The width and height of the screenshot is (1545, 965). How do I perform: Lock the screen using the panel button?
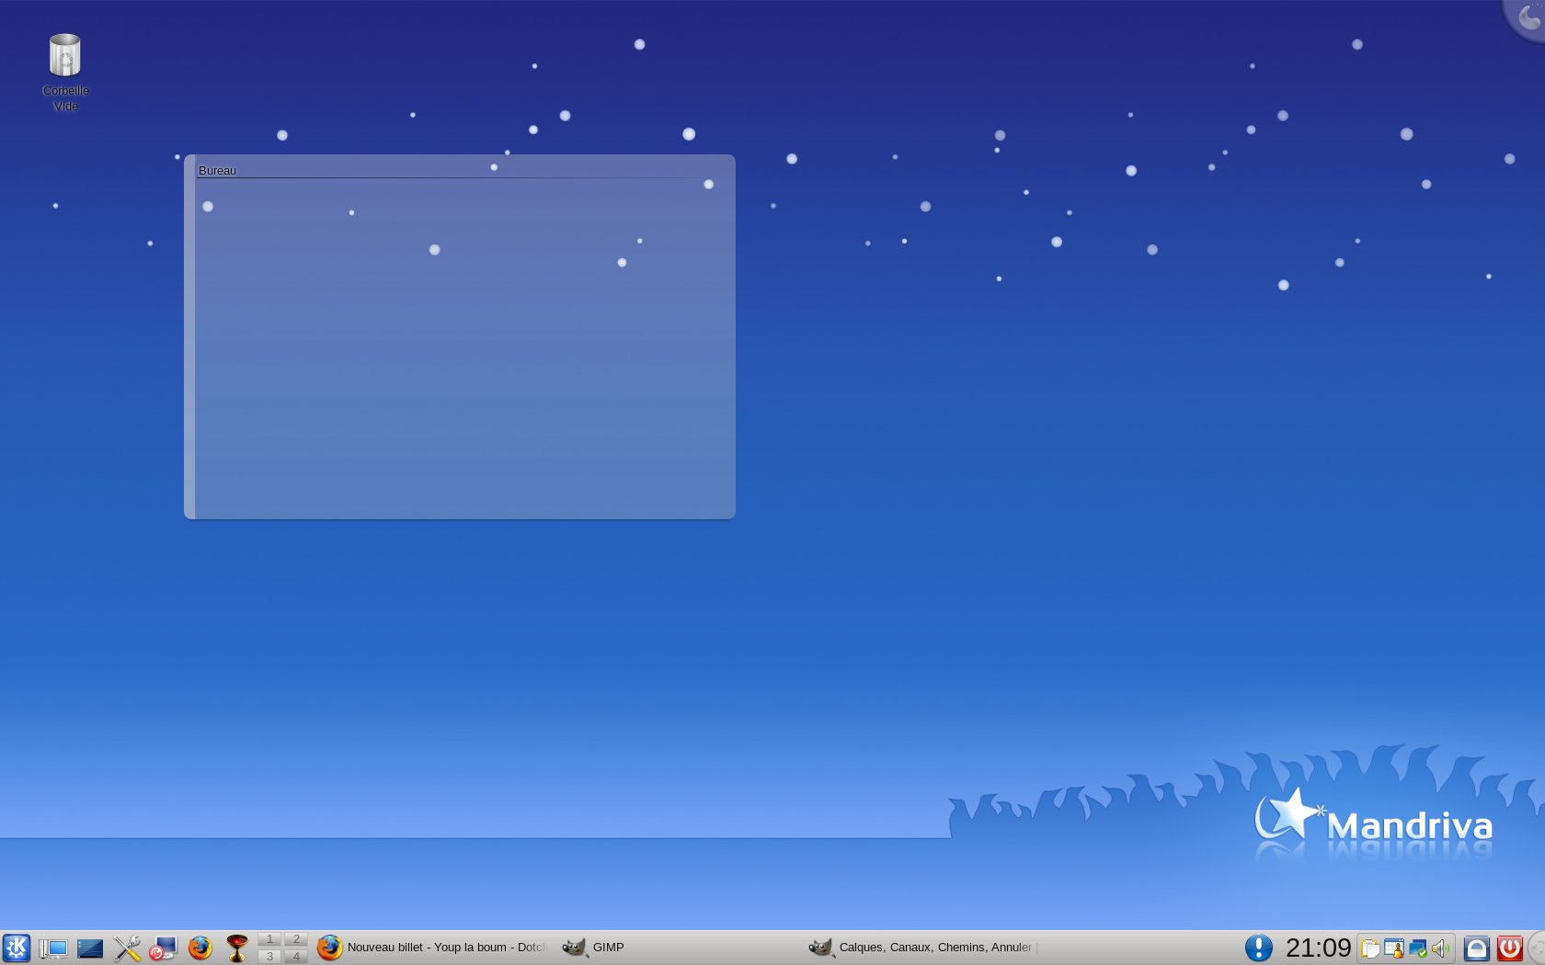1477,948
